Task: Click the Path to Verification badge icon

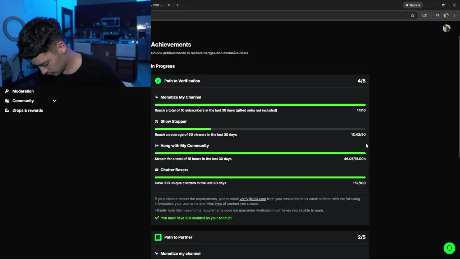Action: 158,81
